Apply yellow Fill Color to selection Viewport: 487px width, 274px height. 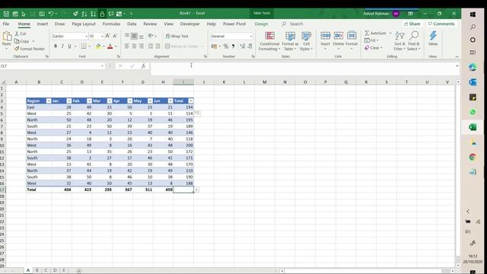pos(98,46)
